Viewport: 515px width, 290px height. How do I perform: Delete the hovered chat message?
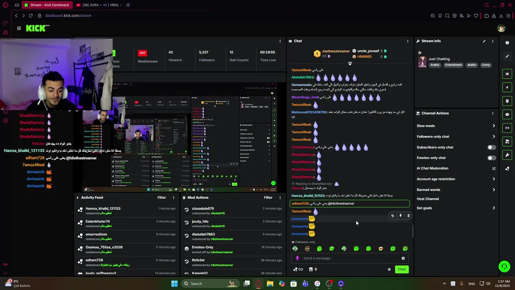pyautogui.click(x=408, y=216)
